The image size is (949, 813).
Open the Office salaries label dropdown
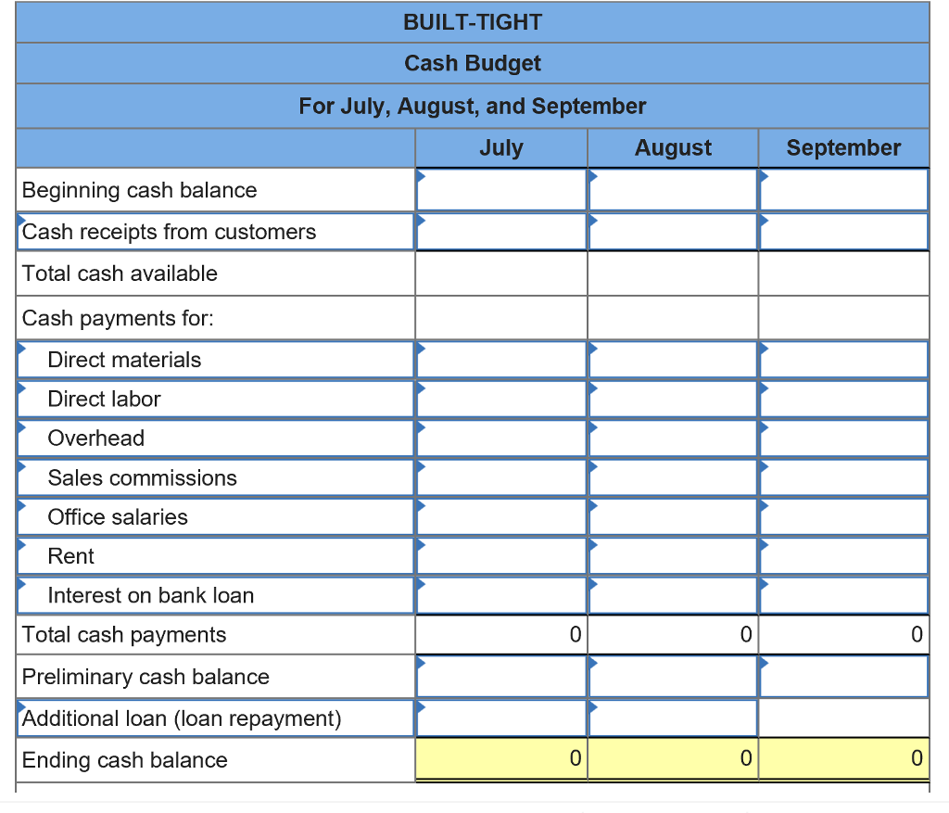point(215,517)
